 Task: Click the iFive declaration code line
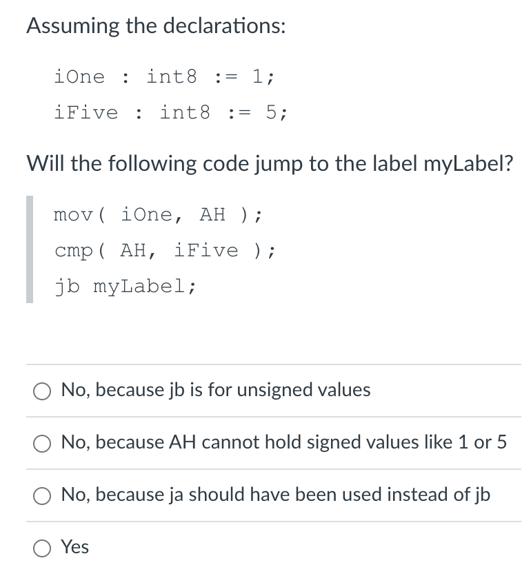pos(171,112)
